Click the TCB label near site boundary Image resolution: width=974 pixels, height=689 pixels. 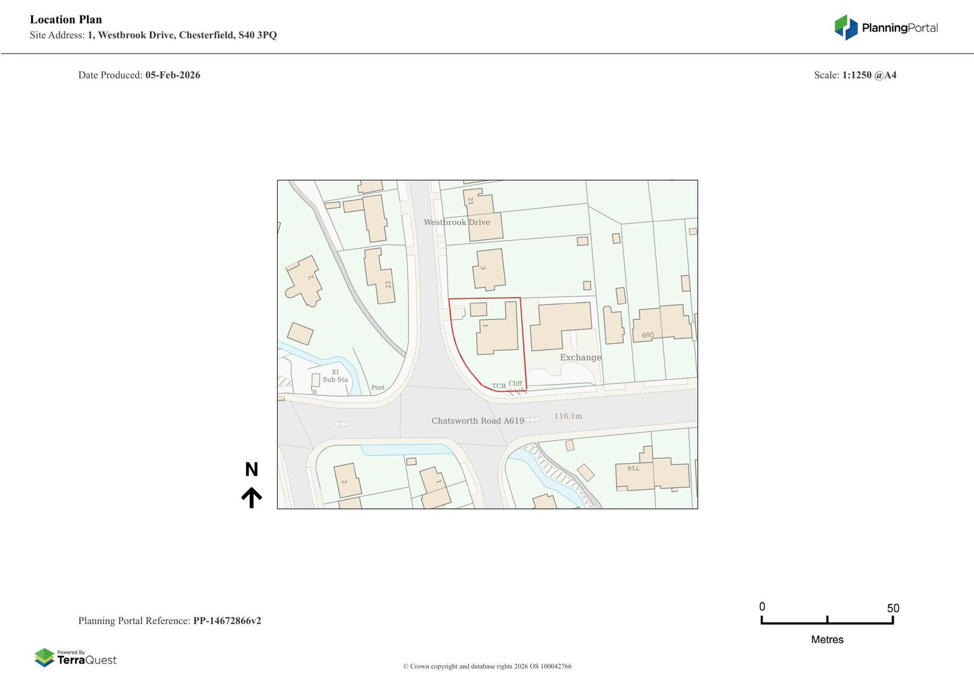pyautogui.click(x=499, y=386)
